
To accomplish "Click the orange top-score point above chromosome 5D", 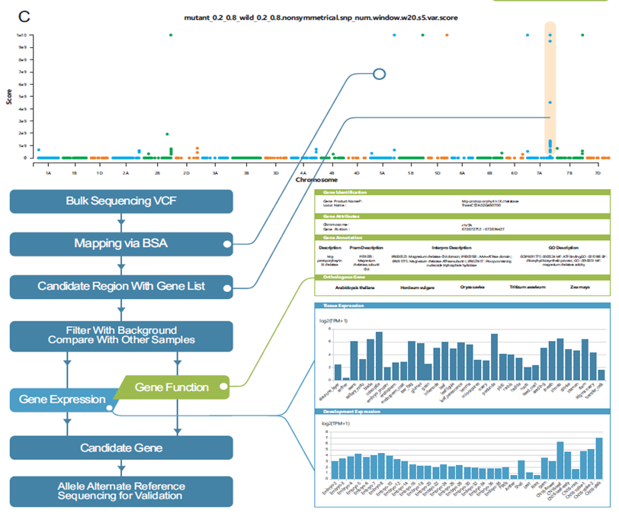I will [x=447, y=35].
